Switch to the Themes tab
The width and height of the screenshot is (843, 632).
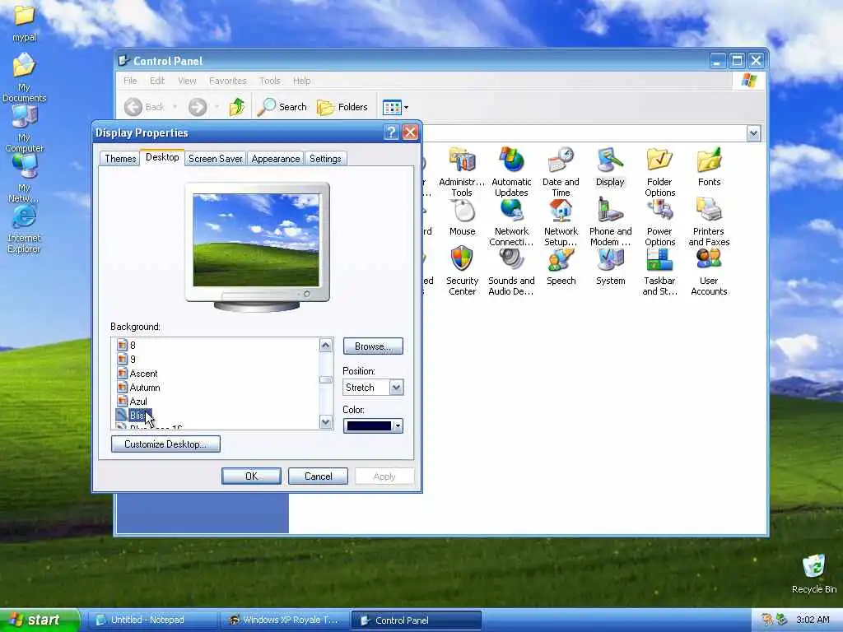(120, 159)
